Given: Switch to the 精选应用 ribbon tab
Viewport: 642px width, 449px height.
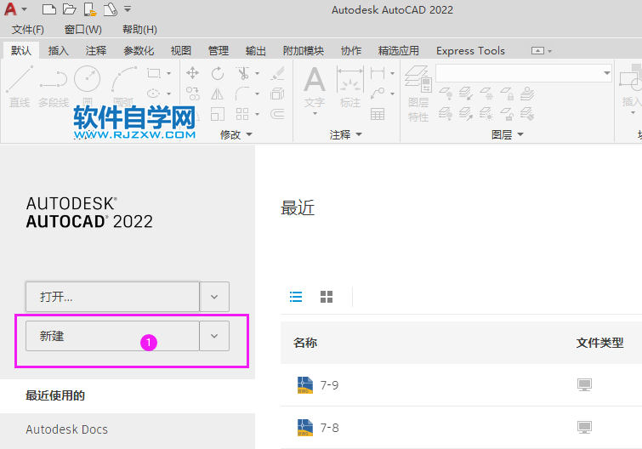Looking at the screenshot, I should coord(399,51).
